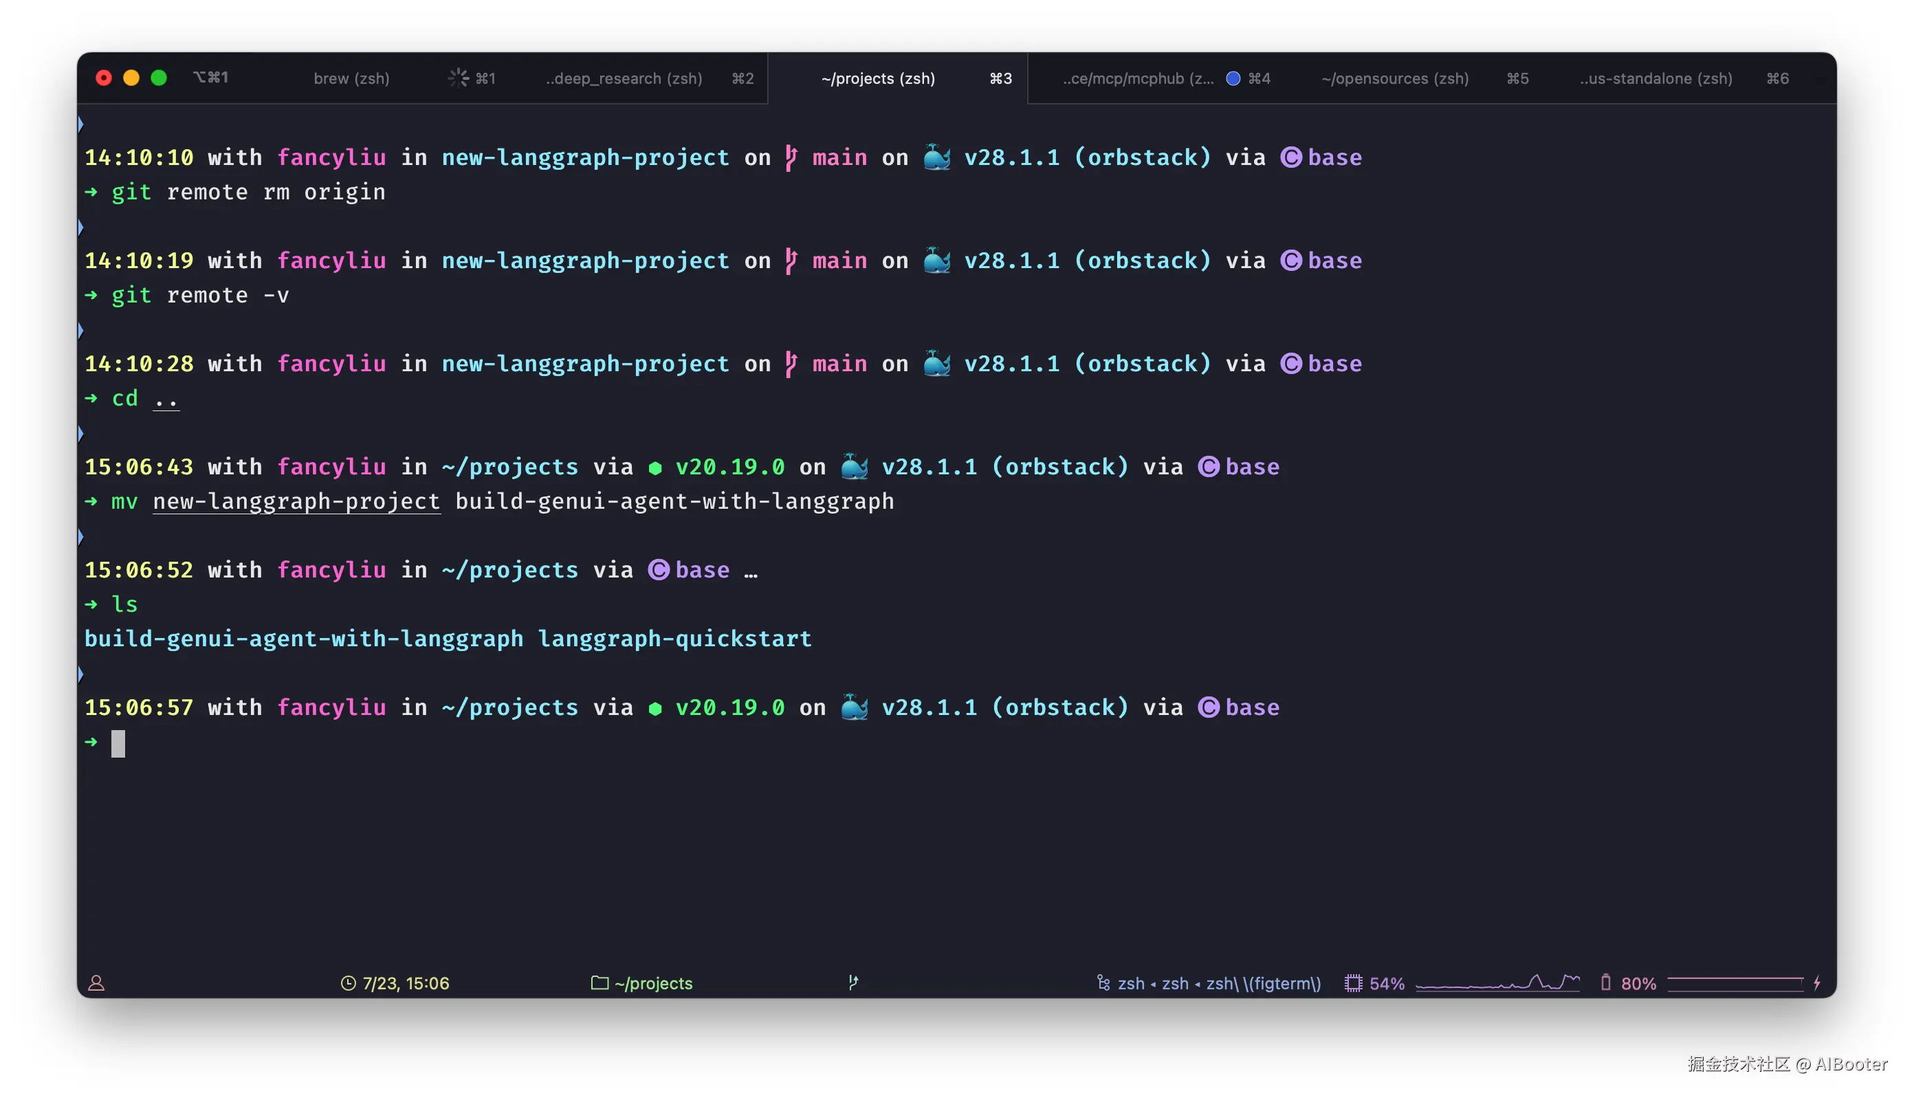Screen dimensions: 1914x1100
Task: Click underlined new-langgraph-project path in mv command
Action: 296,502
